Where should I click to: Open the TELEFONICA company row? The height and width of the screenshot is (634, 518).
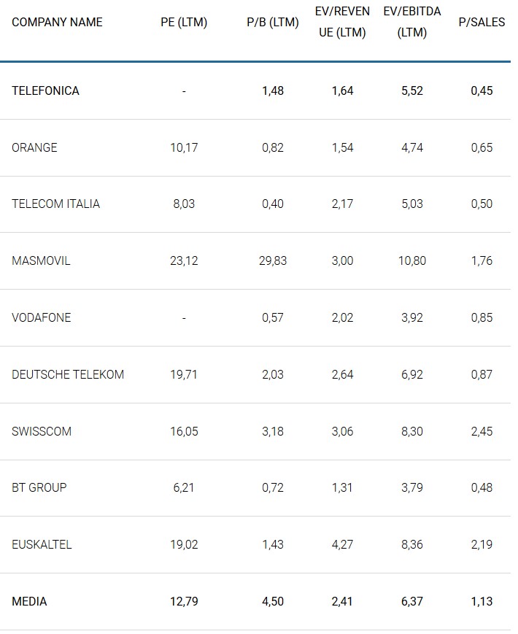click(45, 91)
